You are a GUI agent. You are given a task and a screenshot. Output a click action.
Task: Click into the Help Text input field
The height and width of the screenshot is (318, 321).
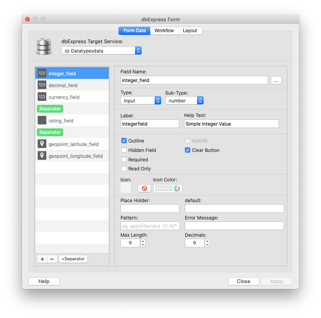coord(231,124)
